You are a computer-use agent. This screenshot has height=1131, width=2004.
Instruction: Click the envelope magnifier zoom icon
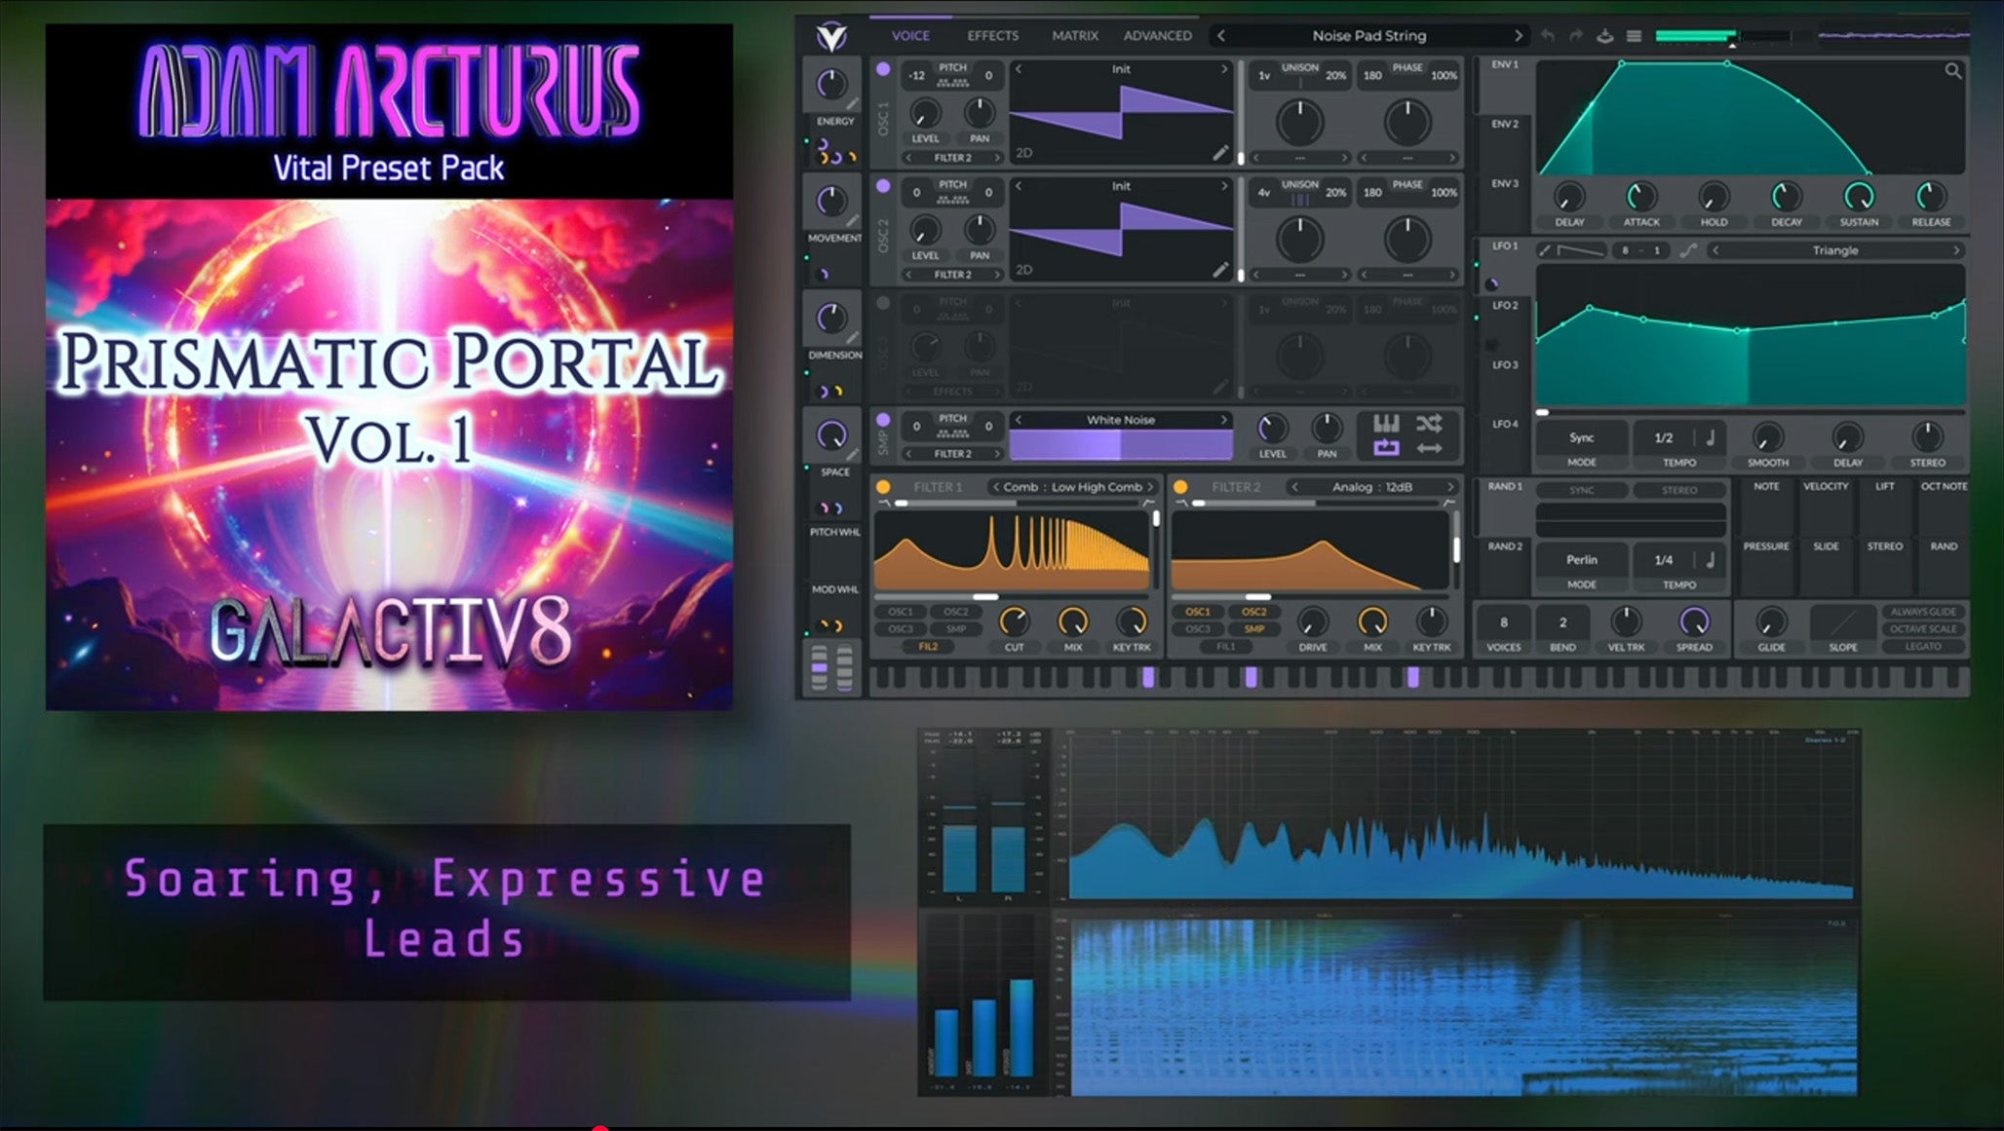click(1953, 71)
